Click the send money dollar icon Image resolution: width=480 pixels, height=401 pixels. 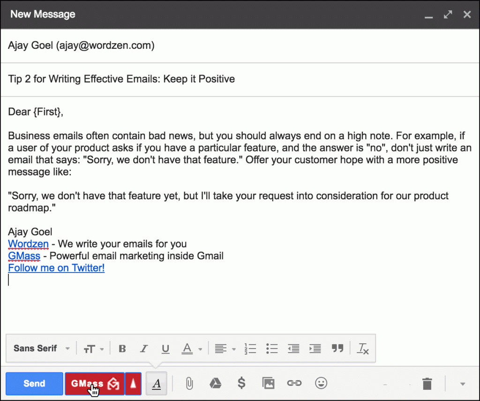(241, 384)
